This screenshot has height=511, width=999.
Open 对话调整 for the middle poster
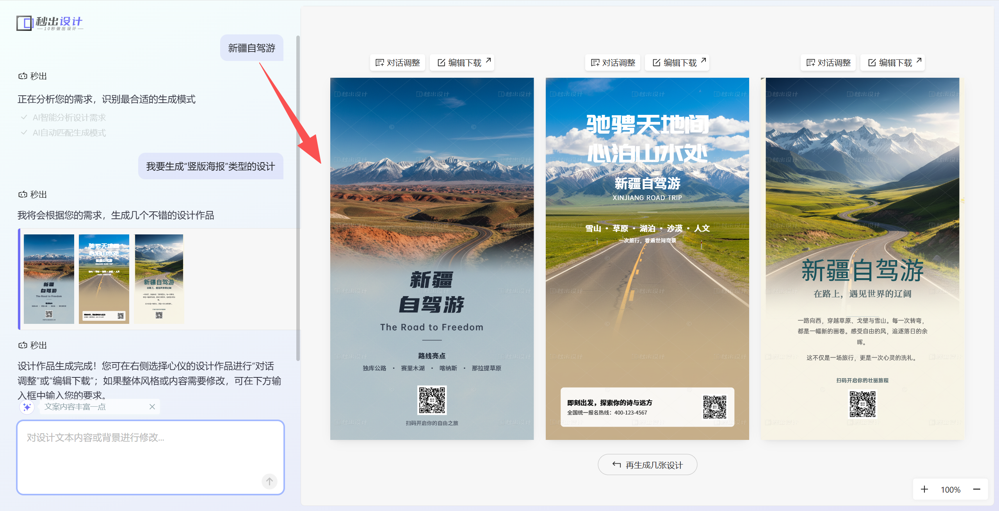613,63
